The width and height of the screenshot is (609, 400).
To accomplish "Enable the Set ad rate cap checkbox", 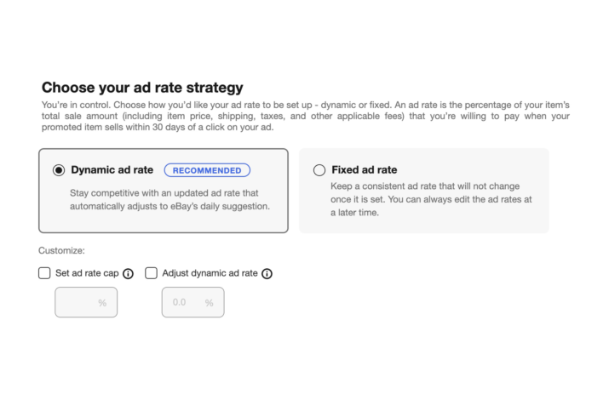I will click(x=44, y=272).
